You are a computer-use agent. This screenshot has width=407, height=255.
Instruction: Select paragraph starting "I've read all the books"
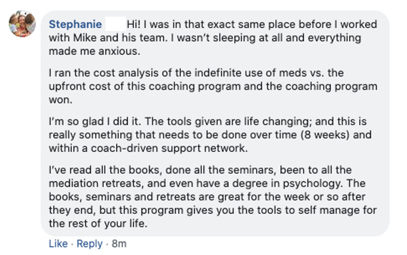(212, 196)
